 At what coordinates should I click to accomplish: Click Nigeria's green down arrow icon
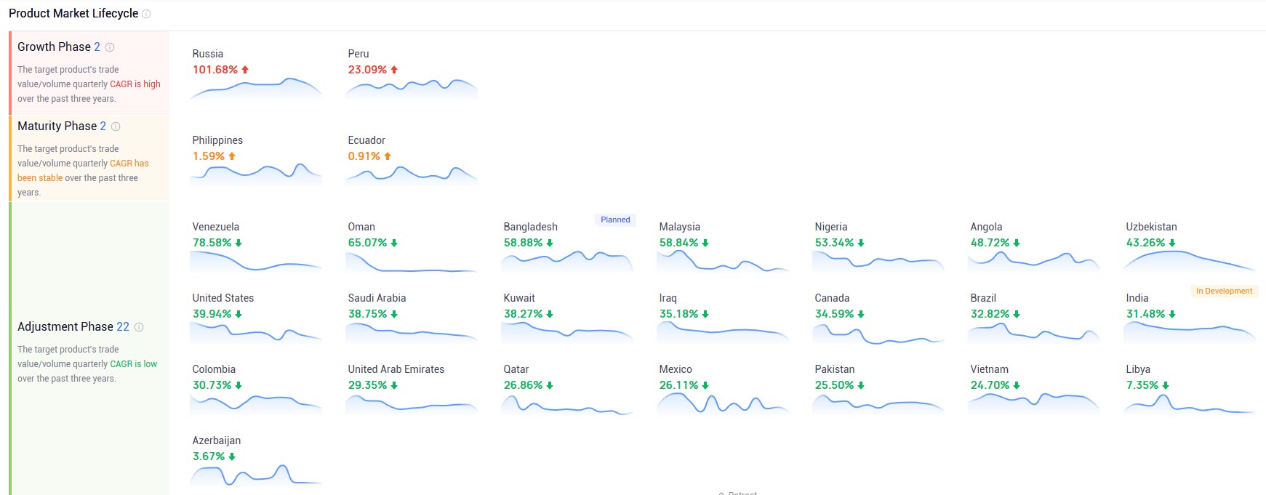coord(861,243)
